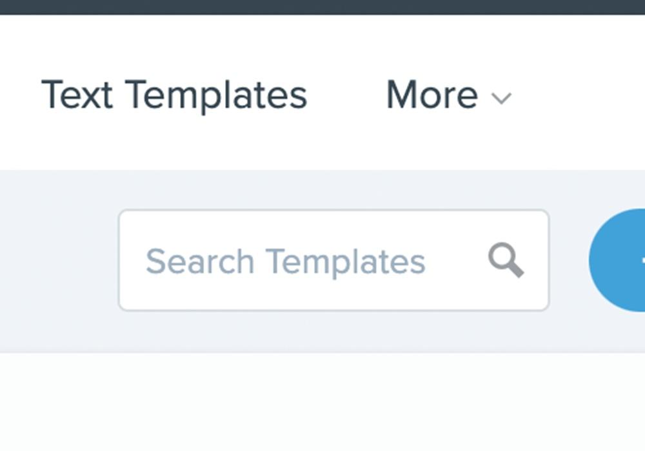Image resolution: width=645 pixels, height=451 pixels.
Task: Click the magnifying glass search icon
Action: [506, 260]
